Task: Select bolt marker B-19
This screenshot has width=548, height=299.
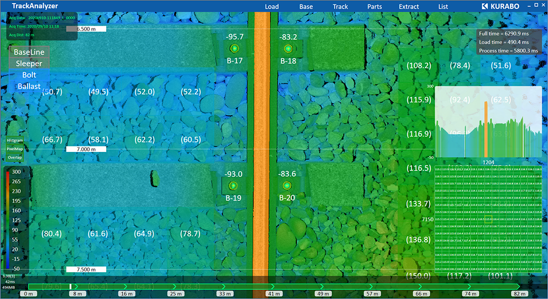Action: (x=233, y=186)
